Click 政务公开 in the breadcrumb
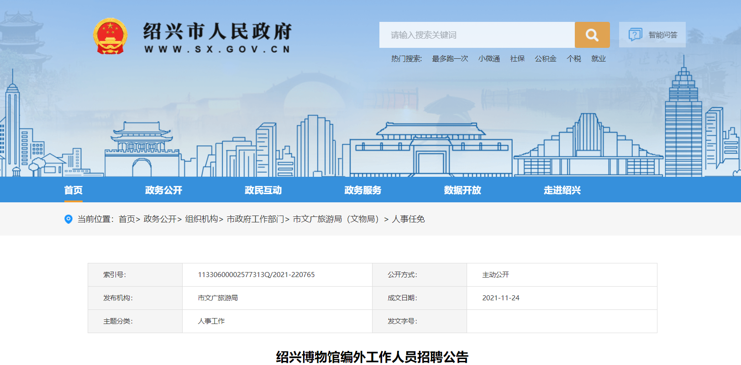 point(160,219)
